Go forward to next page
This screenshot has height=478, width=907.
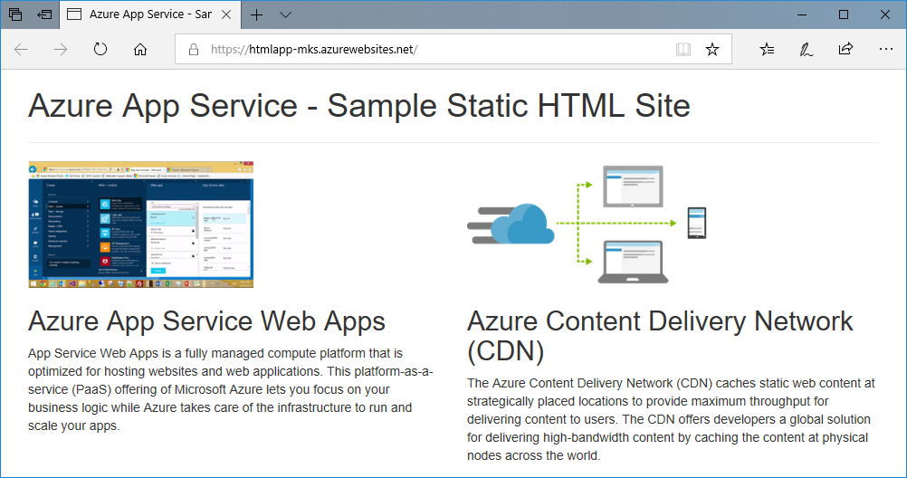coord(60,49)
